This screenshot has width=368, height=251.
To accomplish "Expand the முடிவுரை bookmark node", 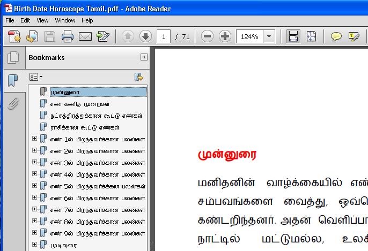I will (x=34, y=244).
